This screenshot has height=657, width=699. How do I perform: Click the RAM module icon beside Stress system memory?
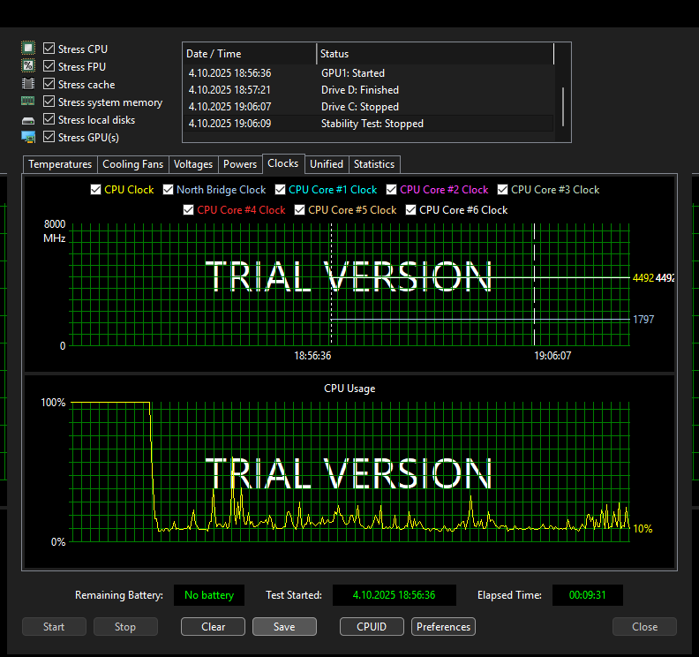pyautogui.click(x=28, y=102)
